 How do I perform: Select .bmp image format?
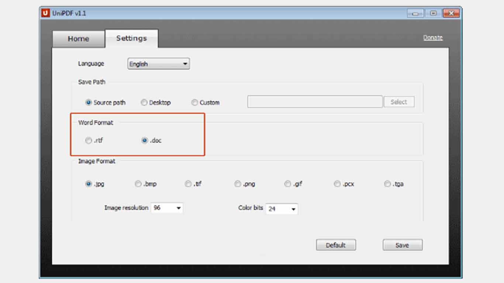146,184
